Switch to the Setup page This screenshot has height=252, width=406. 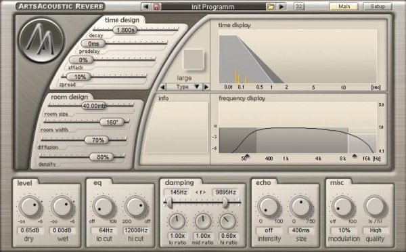(x=378, y=6)
